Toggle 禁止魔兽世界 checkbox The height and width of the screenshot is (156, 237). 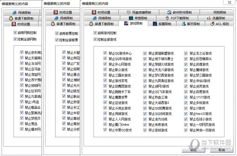tap(105, 97)
